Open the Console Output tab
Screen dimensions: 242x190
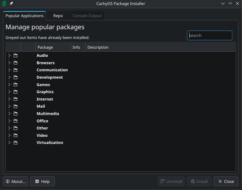pyautogui.click(x=87, y=16)
